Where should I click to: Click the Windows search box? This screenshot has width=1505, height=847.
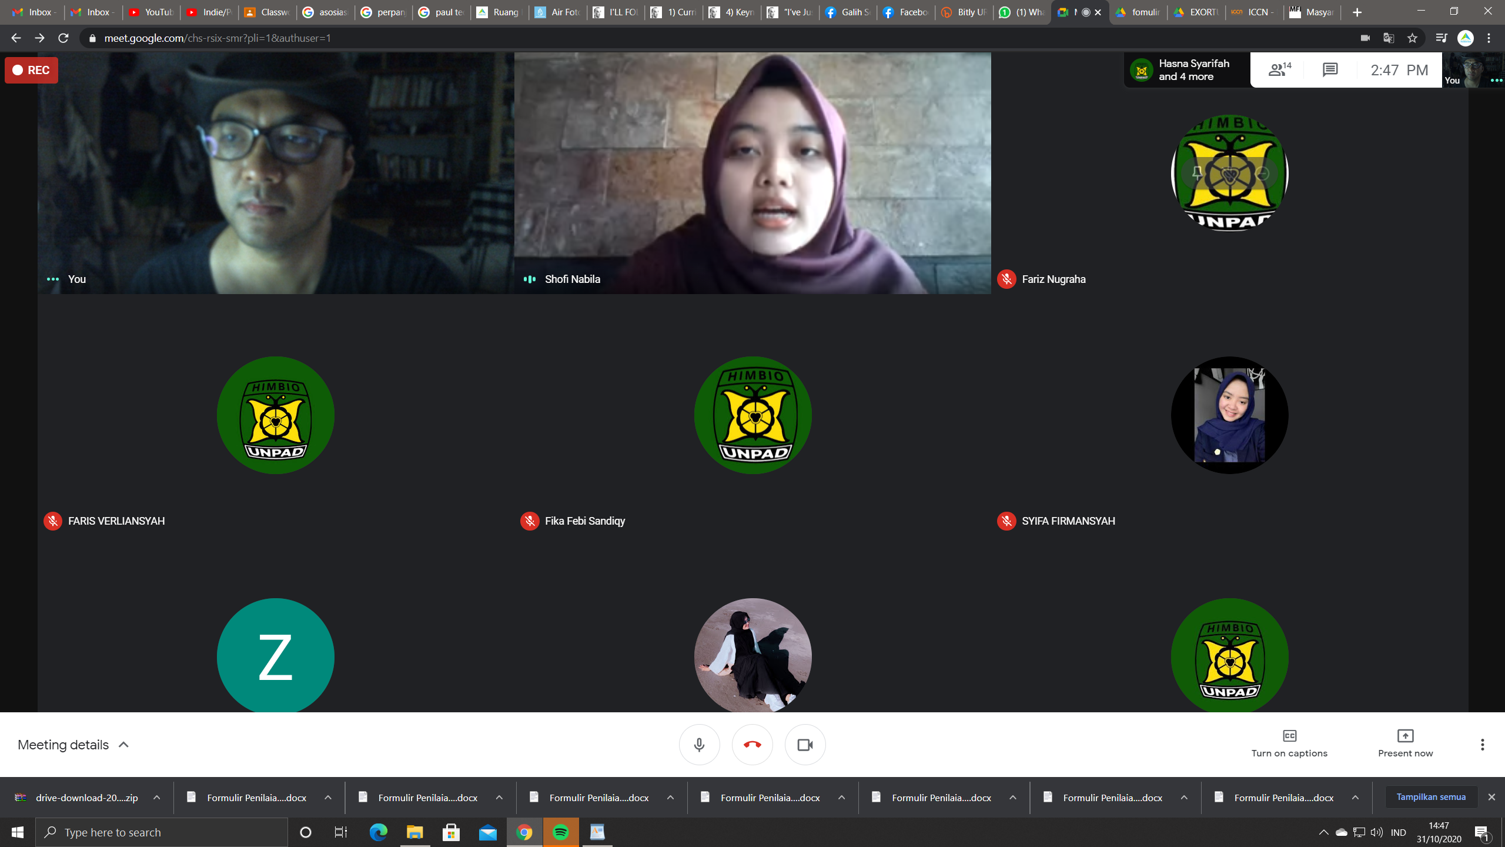[x=162, y=832]
